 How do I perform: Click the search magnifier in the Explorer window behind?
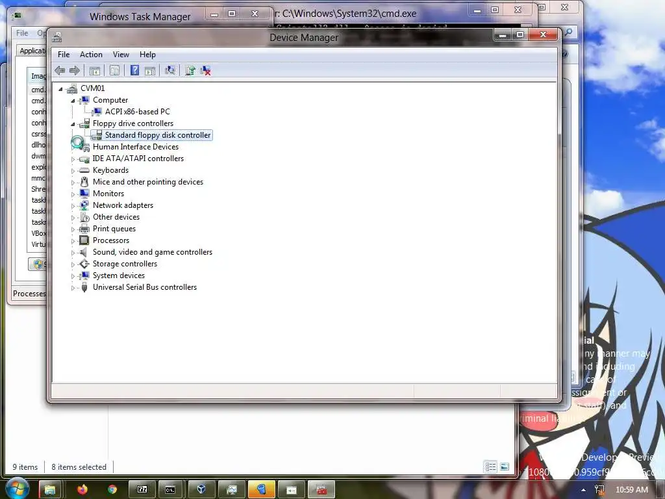[x=568, y=32]
